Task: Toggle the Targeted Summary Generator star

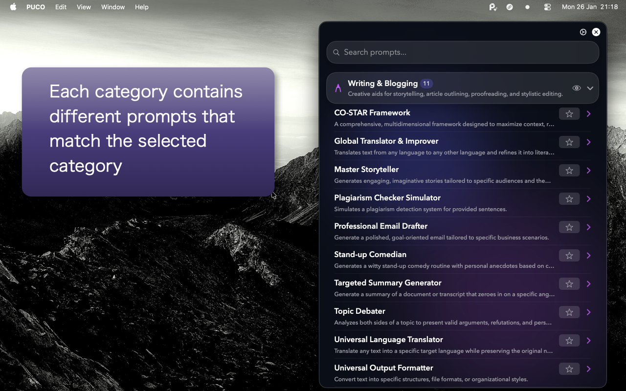Action: tap(569, 283)
